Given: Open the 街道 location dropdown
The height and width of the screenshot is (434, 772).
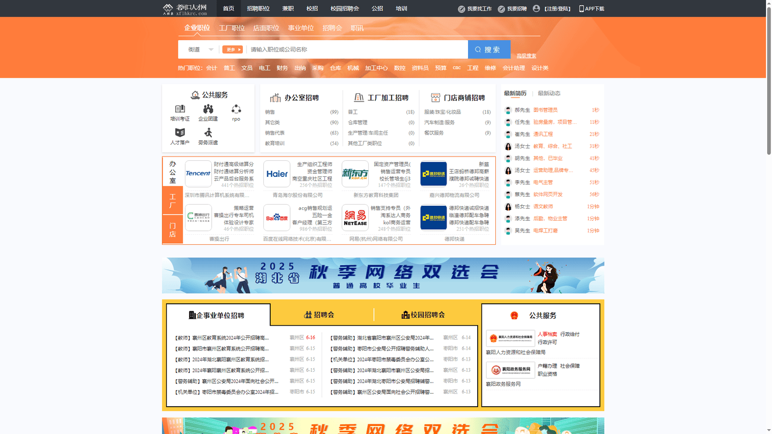Looking at the screenshot, I should point(201,49).
